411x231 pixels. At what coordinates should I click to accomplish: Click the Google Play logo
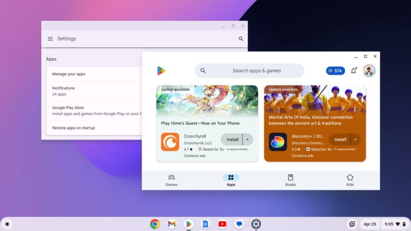[161, 71]
